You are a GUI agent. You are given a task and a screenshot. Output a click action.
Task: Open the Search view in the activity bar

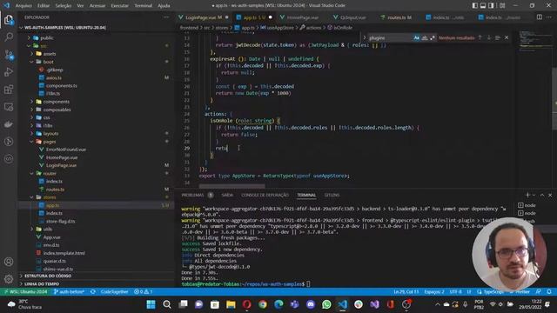[9, 37]
